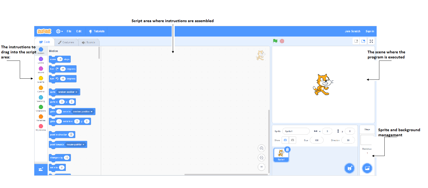
Task: Click the workspace horizontal scrollbar
Action: (x=226, y=175)
